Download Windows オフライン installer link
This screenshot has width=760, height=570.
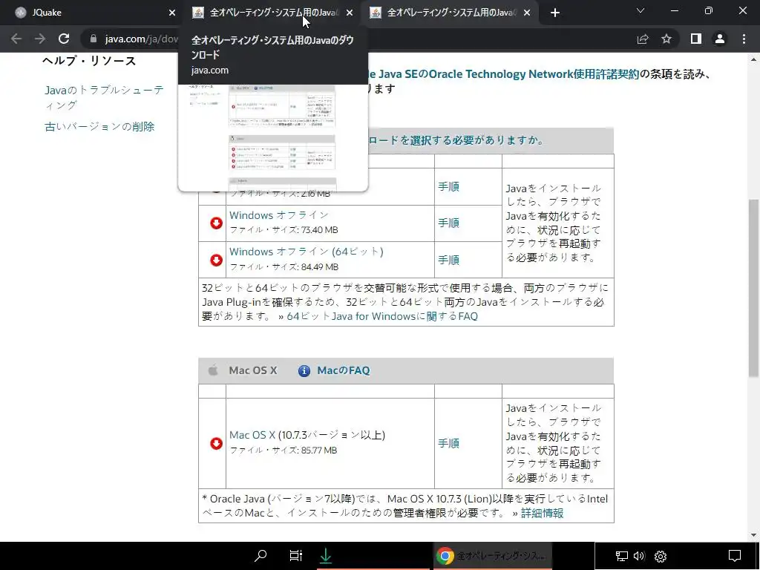[x=279, y=215]
